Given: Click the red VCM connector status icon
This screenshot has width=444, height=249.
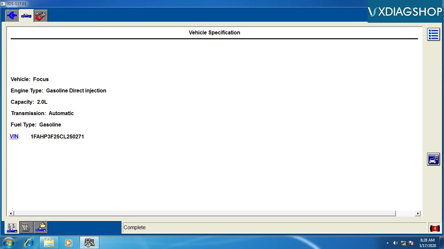Looking at the screenshot, I should pos(435,228).
